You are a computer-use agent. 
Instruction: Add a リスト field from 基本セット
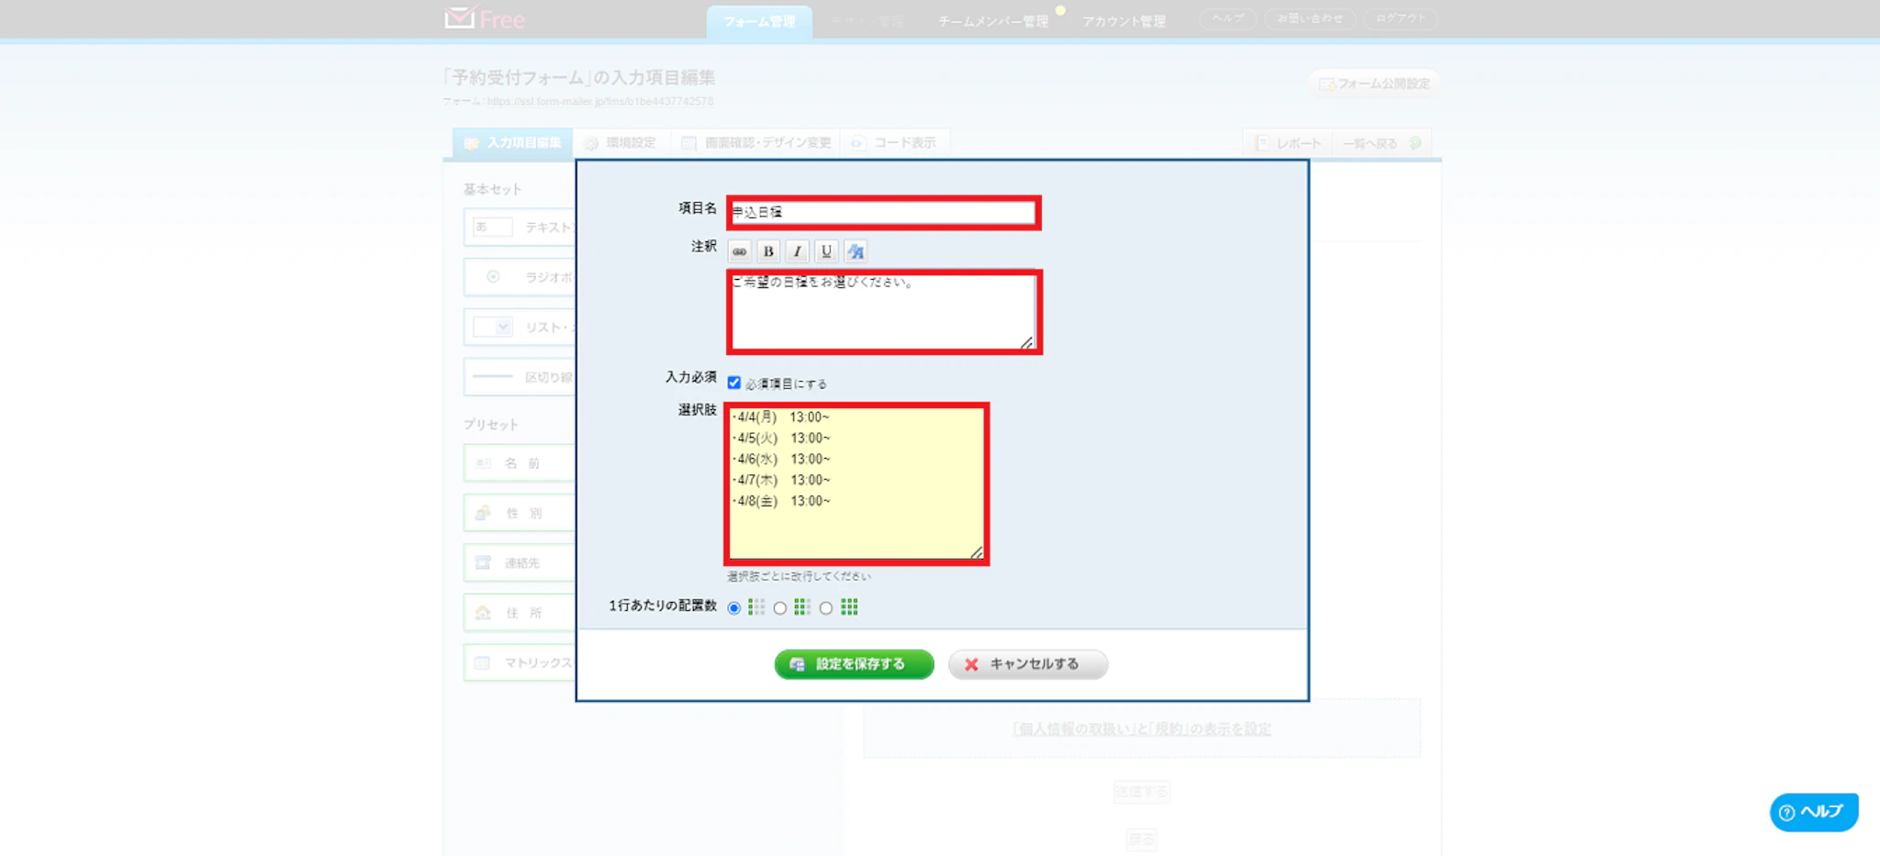520,328
